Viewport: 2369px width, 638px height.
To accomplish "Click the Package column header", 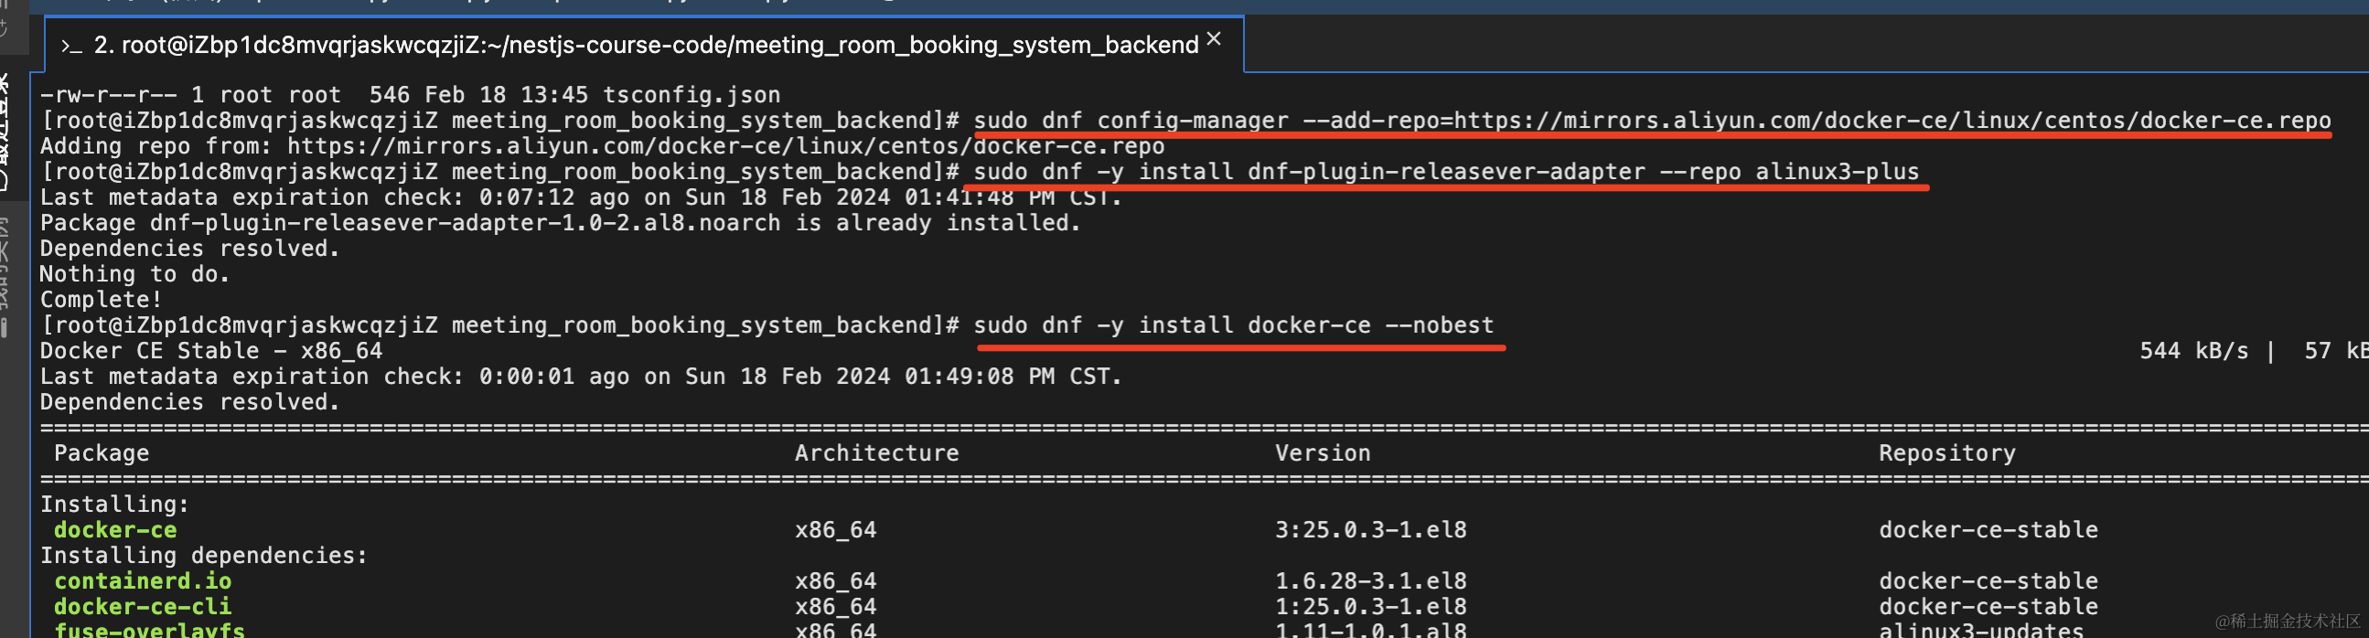I will (102, 453).
